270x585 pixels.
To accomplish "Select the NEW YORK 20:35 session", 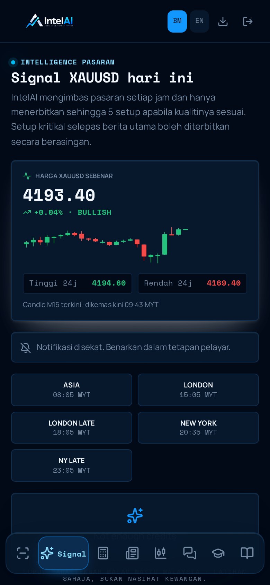I will [198, 428].
